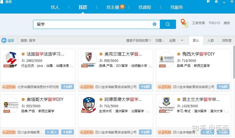Click the member count icon beside 716/5000
235x138 pixels.
[x=179, y=61]
